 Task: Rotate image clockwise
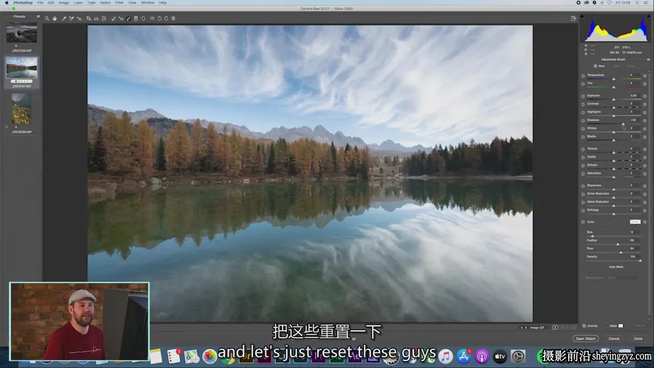(166, 18)
